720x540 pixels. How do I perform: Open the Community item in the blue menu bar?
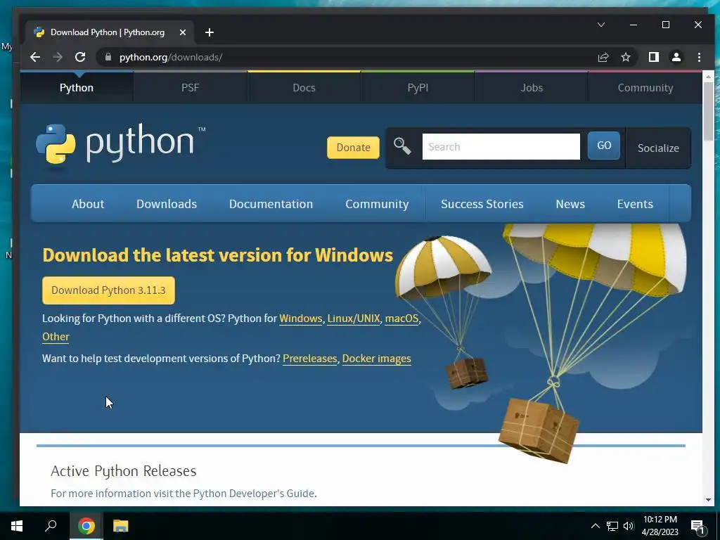pyautogui.click(x=377, y=204)
